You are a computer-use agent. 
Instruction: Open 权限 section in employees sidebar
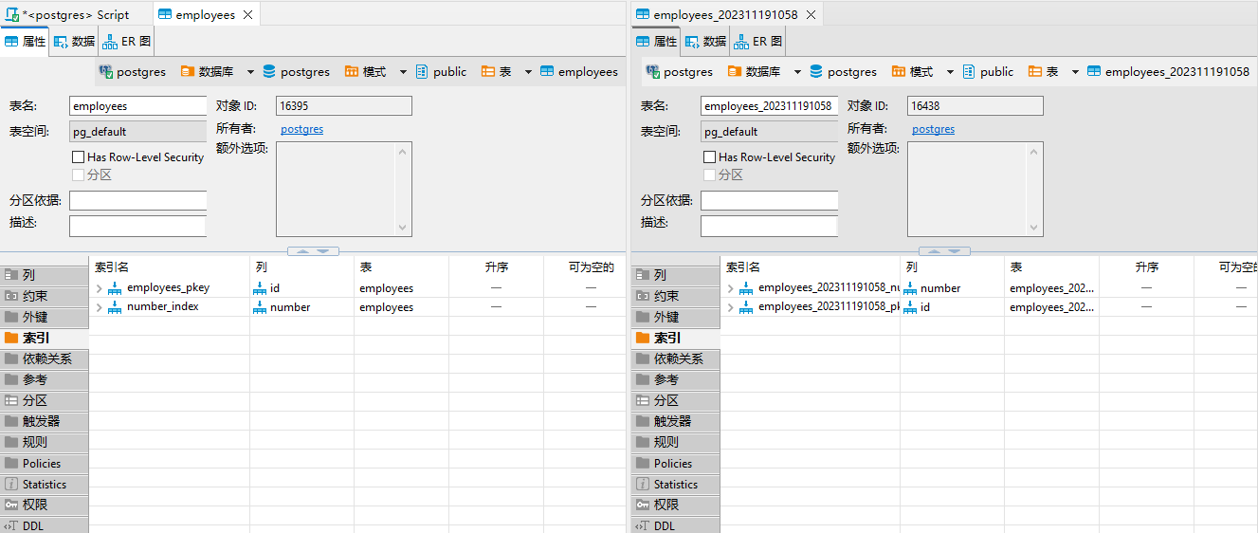(44, 505)
